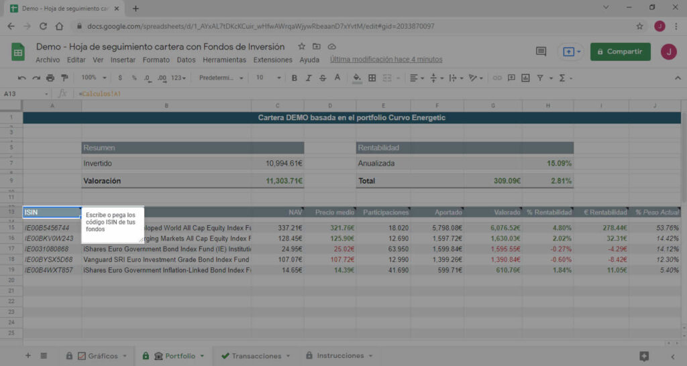This screenshot has height=366, width=687.
Task: Open comment history icon
Action: click(541, 52)
